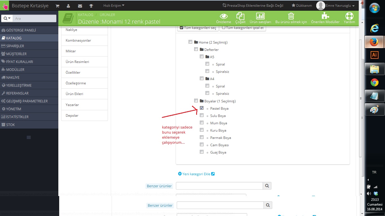385x216 pixels.
Task: Go to SİPARİŞLER in sidebar menu
Action: tap(29, 46)
